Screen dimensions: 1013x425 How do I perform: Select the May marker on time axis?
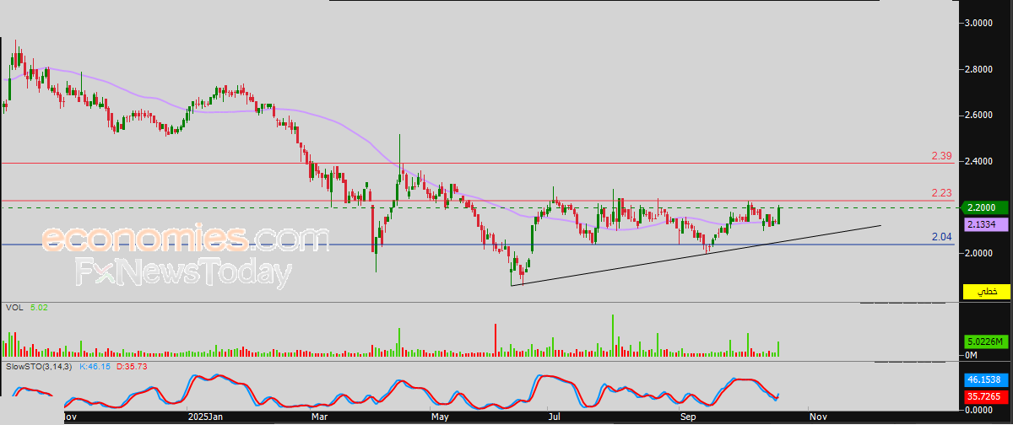coord(439,417)
